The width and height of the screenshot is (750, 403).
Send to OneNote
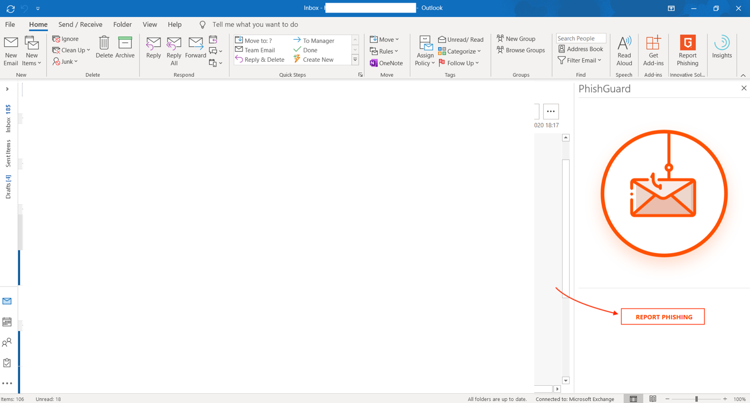(x=386, y=63)
